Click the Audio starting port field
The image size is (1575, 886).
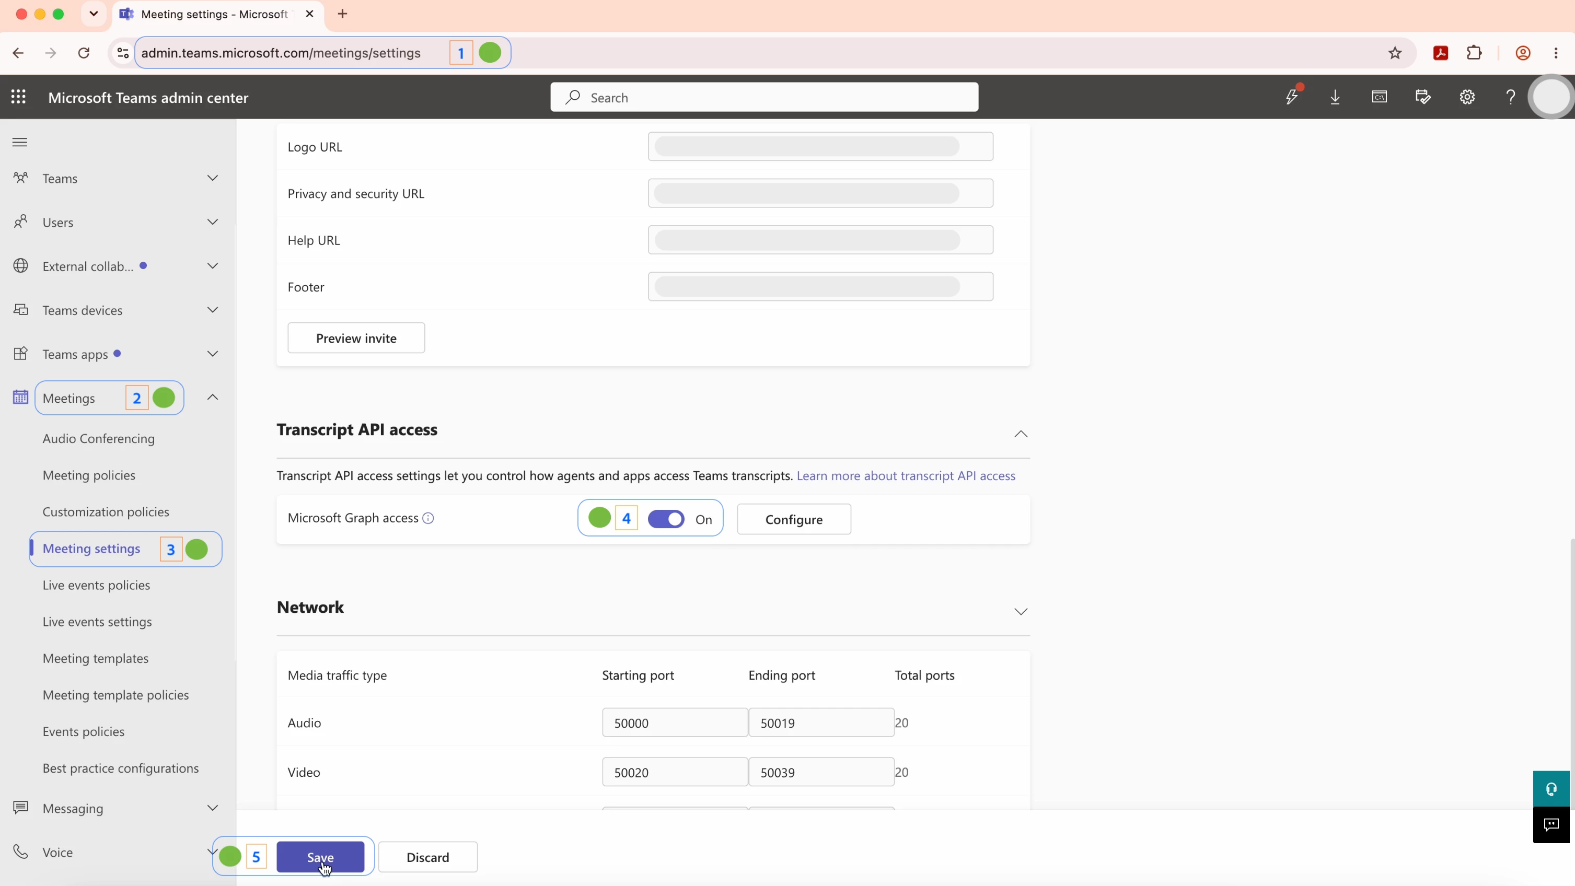click(675, 723)
